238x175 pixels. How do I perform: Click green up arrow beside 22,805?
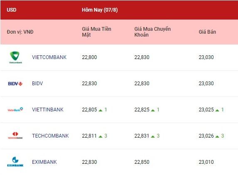101,110
